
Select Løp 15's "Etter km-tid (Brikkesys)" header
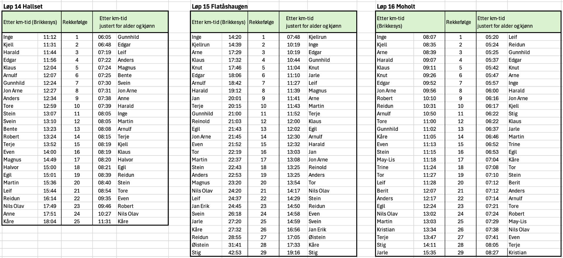[219, 22]
